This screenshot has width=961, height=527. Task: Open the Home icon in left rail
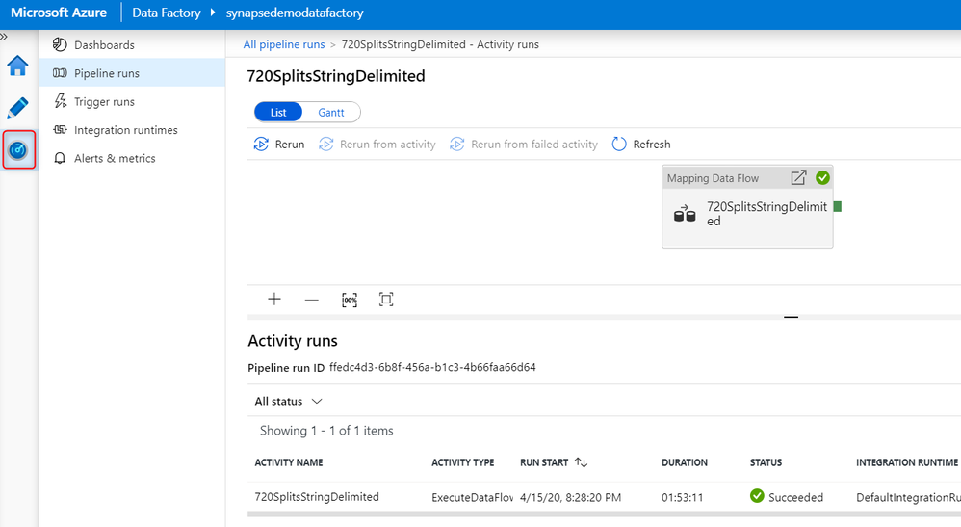point(17,66)
